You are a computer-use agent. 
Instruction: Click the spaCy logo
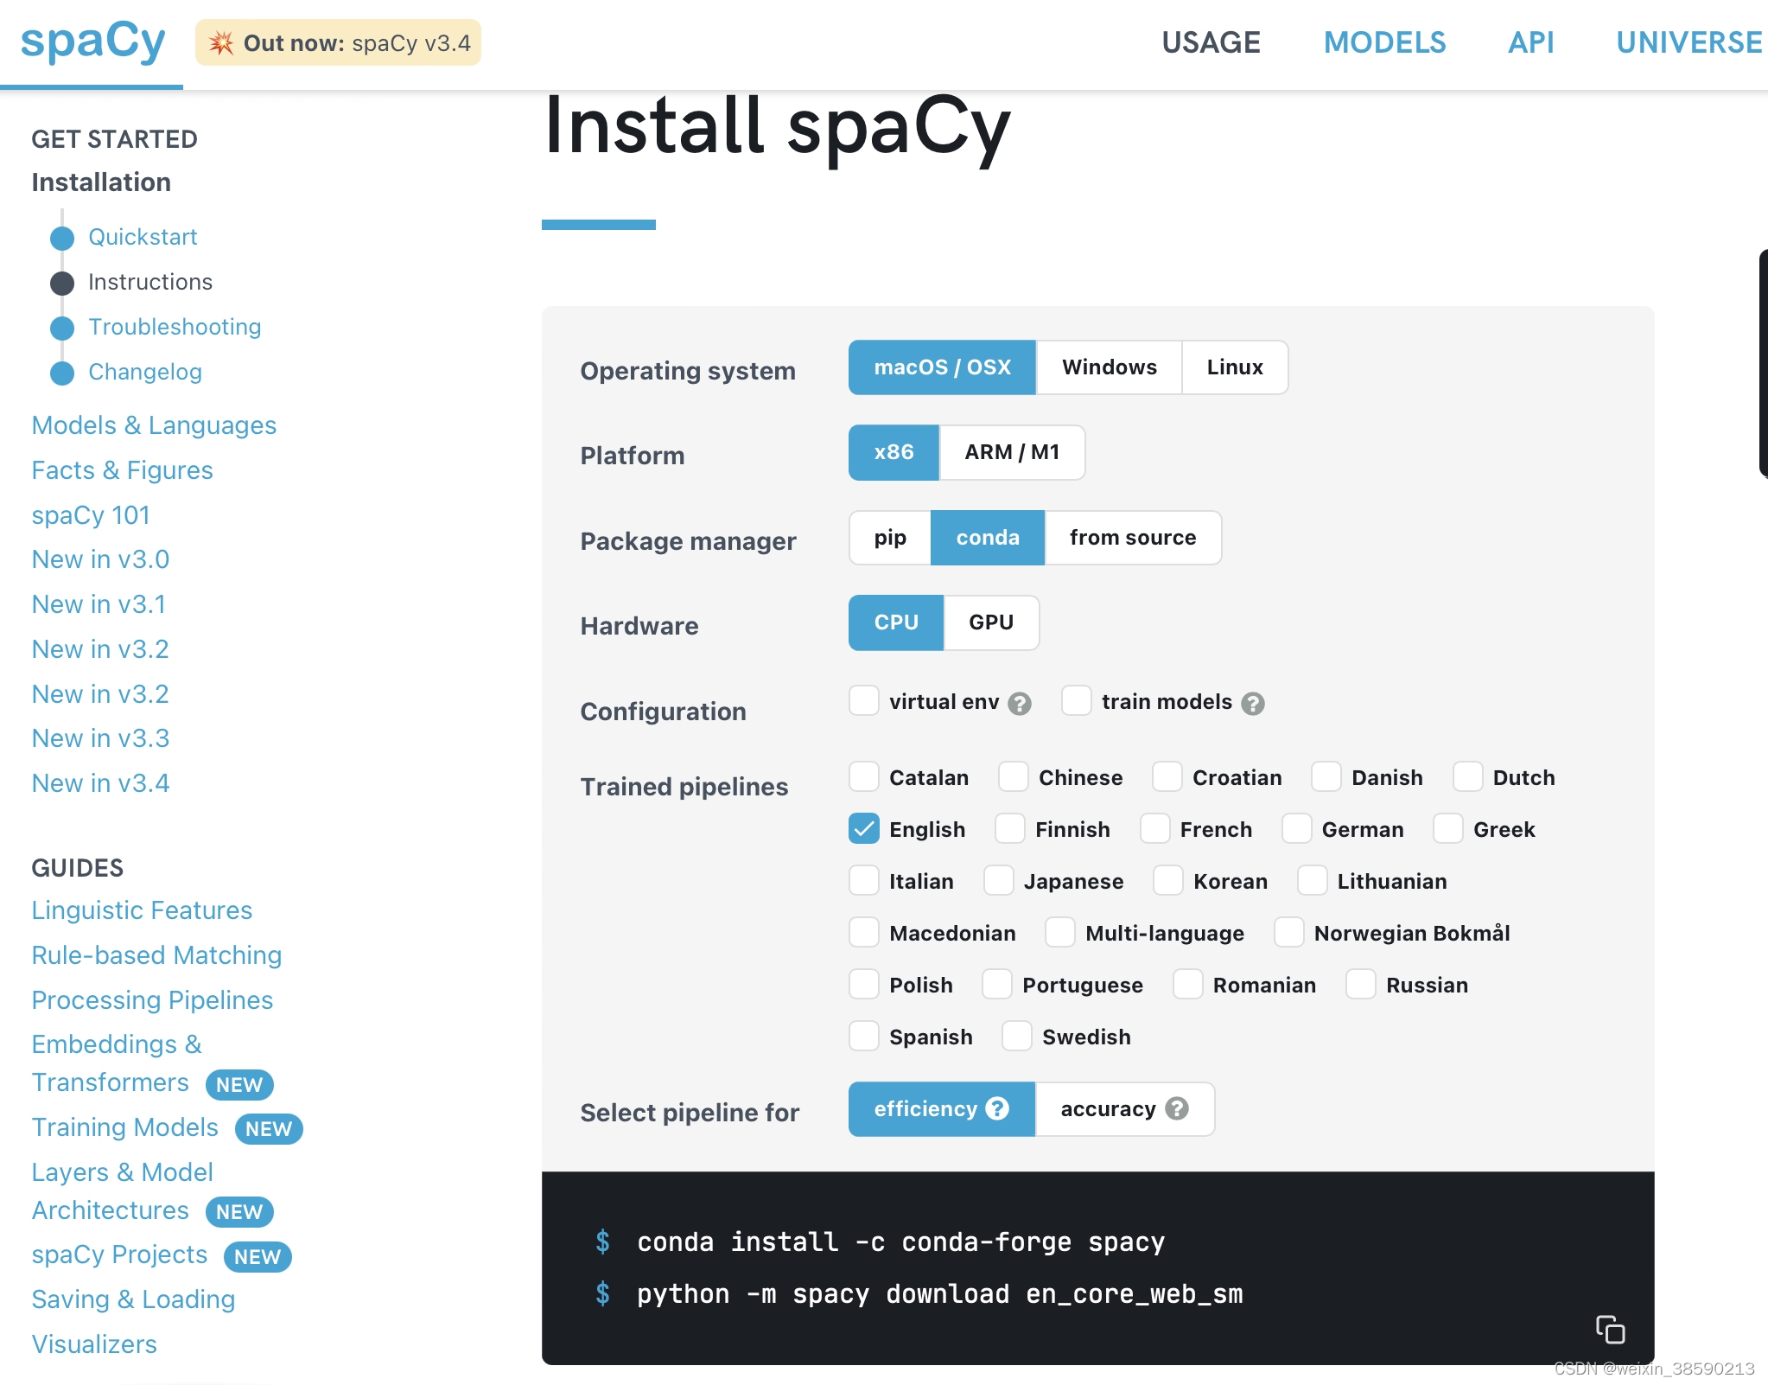tap(92, 40)
